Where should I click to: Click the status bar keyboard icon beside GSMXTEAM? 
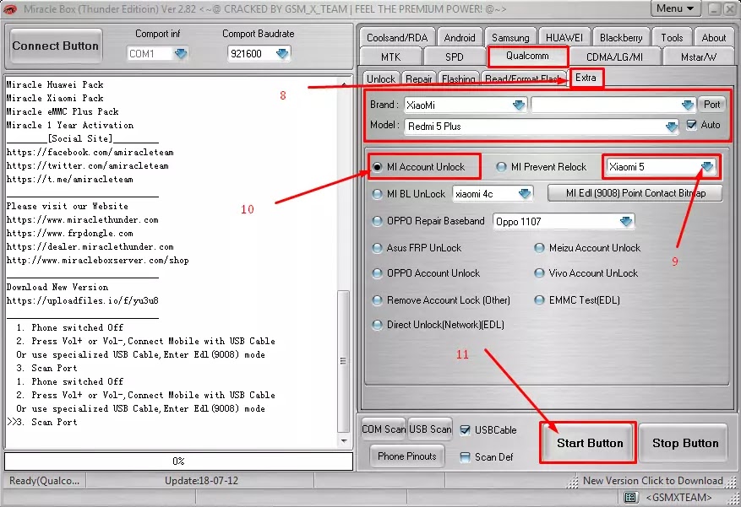(x=630, y=497)
